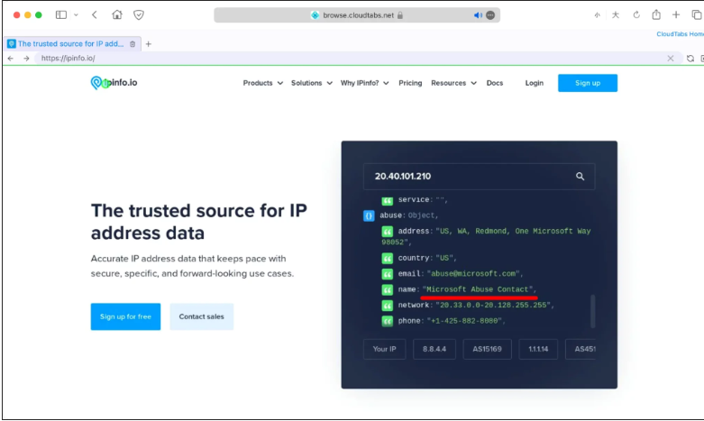Click the Sign up for free button
This screenshot has width=704, height=421.
[x=125, y=316]
